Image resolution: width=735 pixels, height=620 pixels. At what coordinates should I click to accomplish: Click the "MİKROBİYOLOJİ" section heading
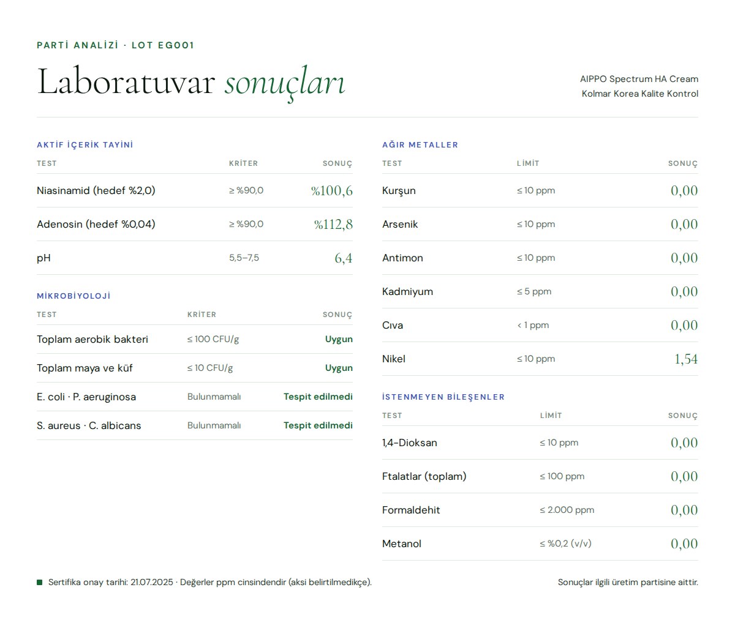73,296
